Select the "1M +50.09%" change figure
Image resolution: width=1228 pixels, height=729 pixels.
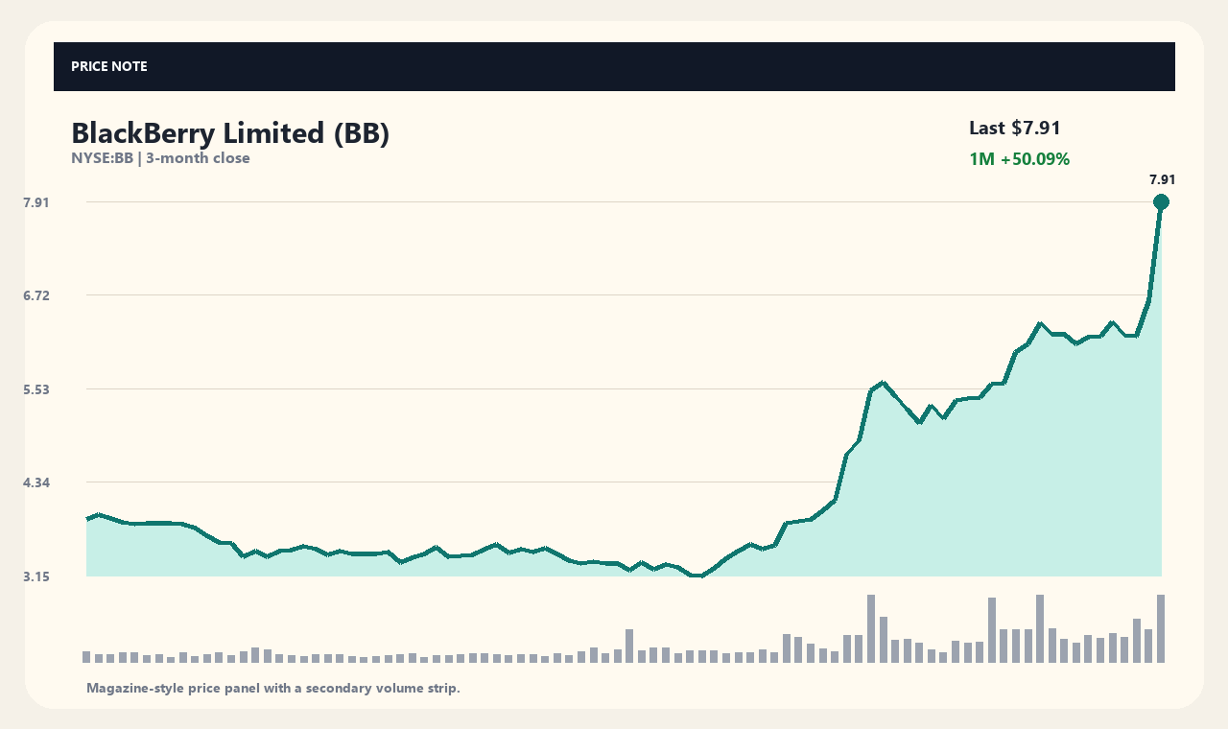pyautogui.click(x=1019, y=159)
